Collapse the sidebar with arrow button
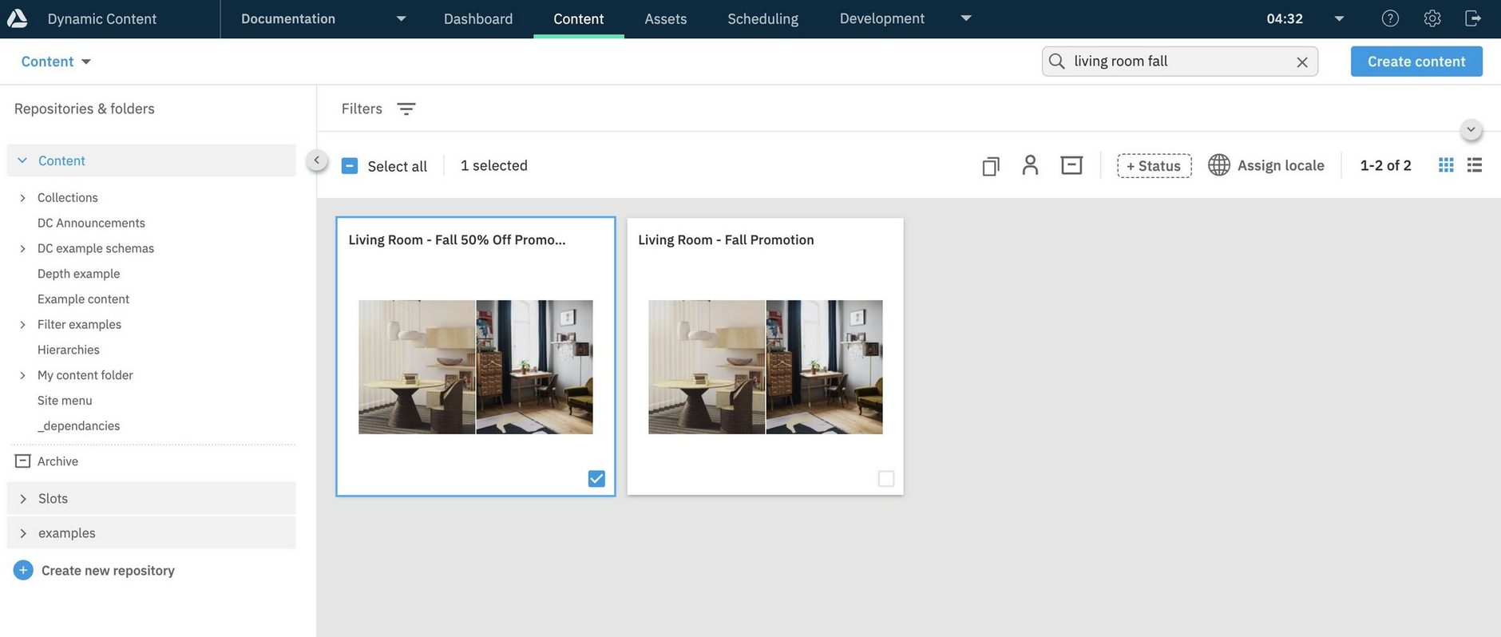The image size is (1501, 637). pyautogui.click(x=317, y=160)
